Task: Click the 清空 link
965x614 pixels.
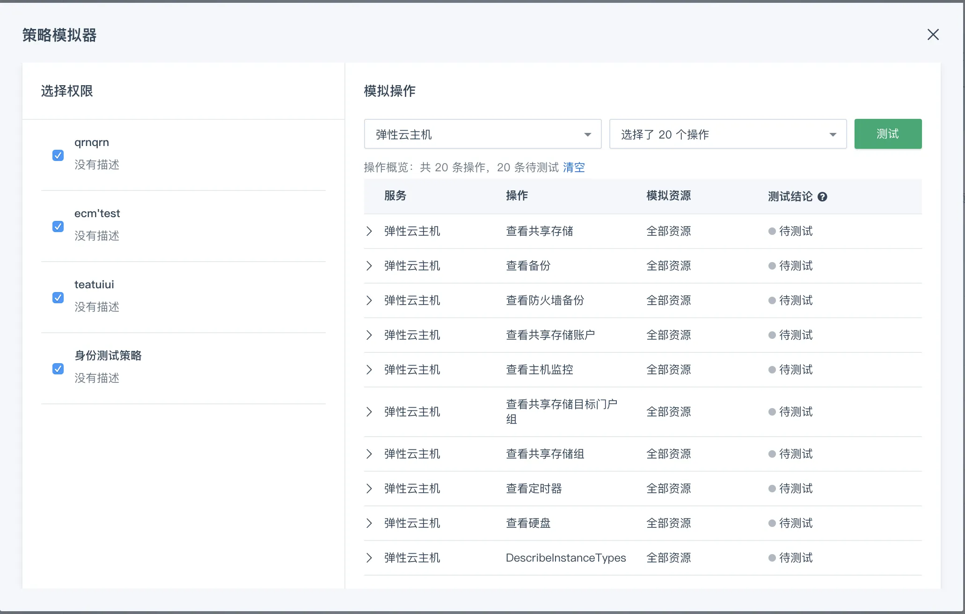Action: pos(574,168)
